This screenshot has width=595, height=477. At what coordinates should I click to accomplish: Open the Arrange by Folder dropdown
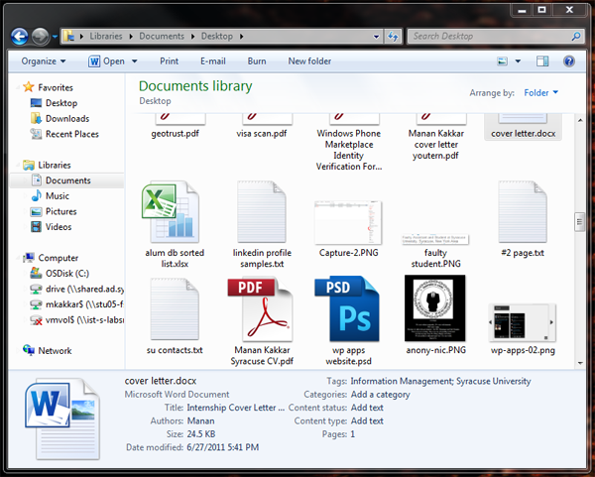(540, 92)
